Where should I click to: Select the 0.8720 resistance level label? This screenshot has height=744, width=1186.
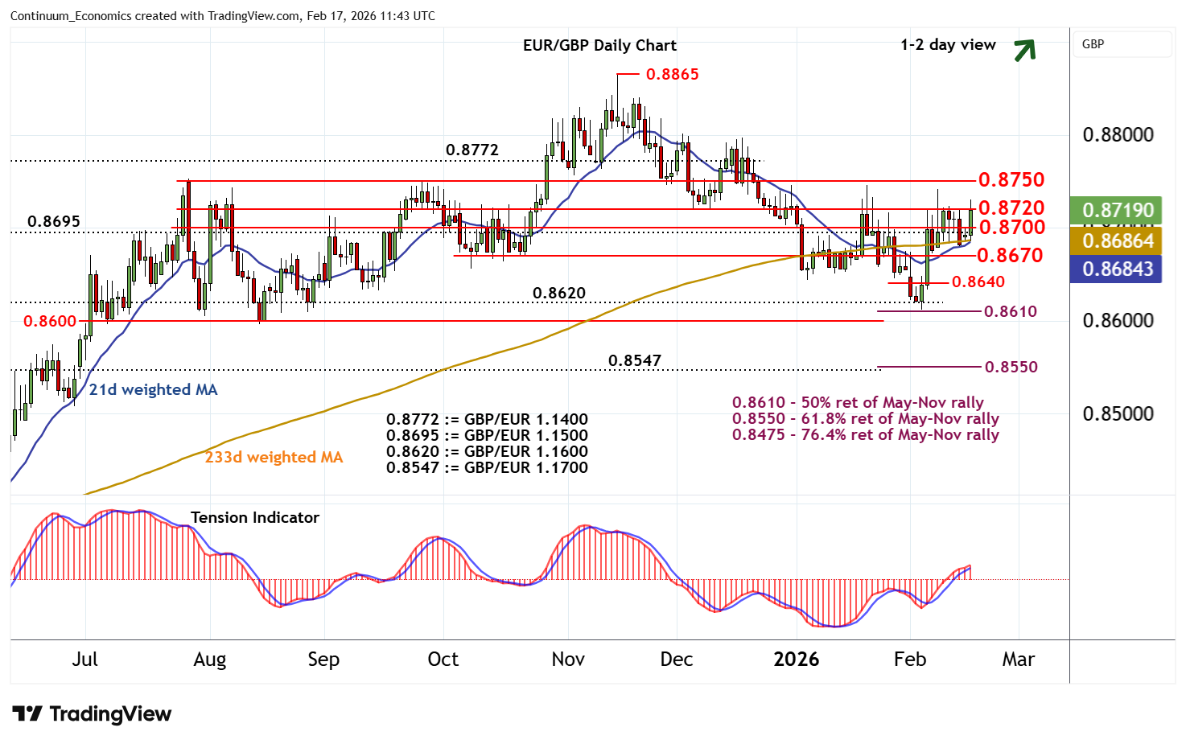coord(1011,208)
